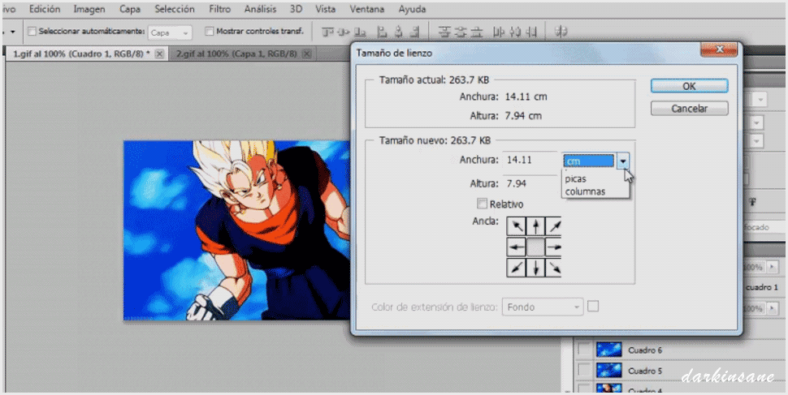This screenshot has height=395, width=788.
Task: Toggle visibility of layer Cuadro 6
Action: pyautogui.click(x=583, y=350)
